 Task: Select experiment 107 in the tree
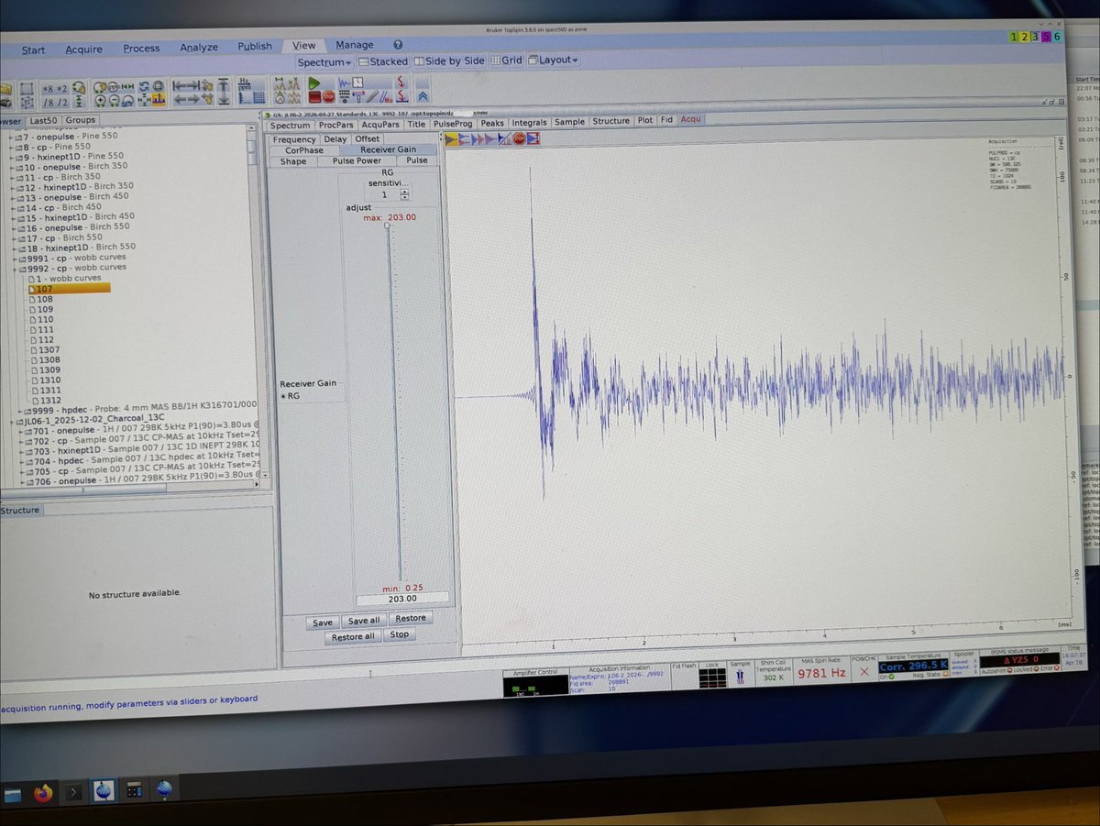coord(69,289)
